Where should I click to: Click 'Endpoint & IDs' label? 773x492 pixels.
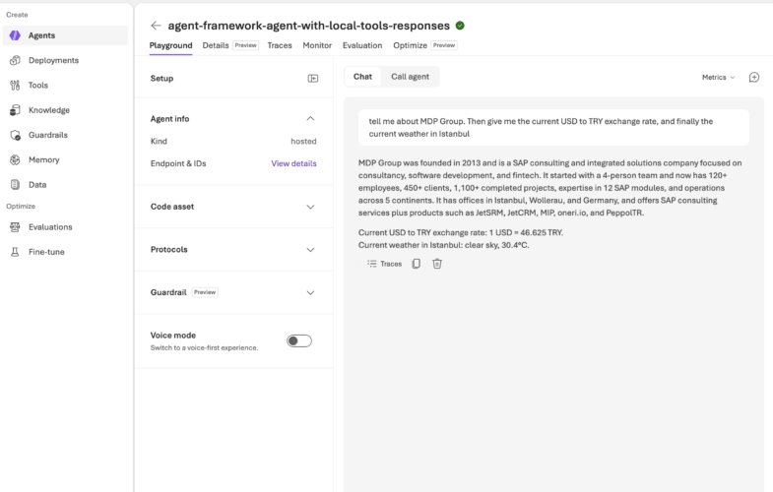point(178,163)
